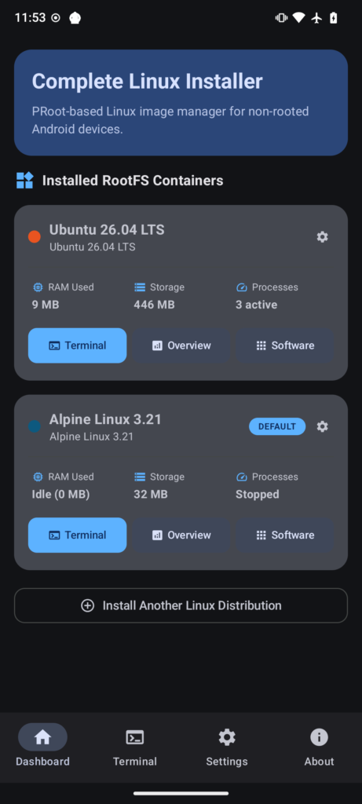Tap the 9 MB RAM value
This screenshot has width=362, height=804.
46,305
